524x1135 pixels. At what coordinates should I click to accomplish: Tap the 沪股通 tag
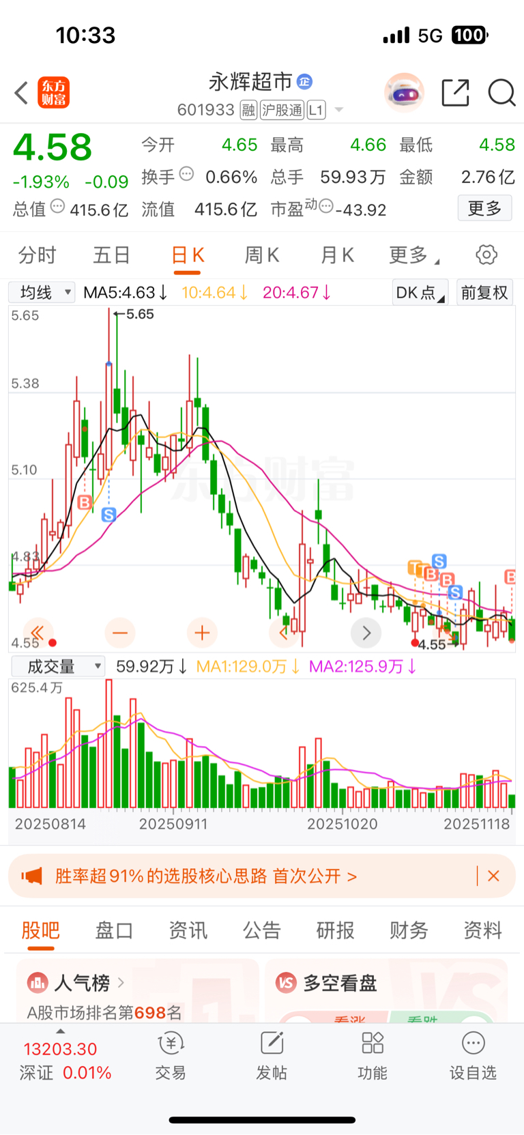pos(282,110)
